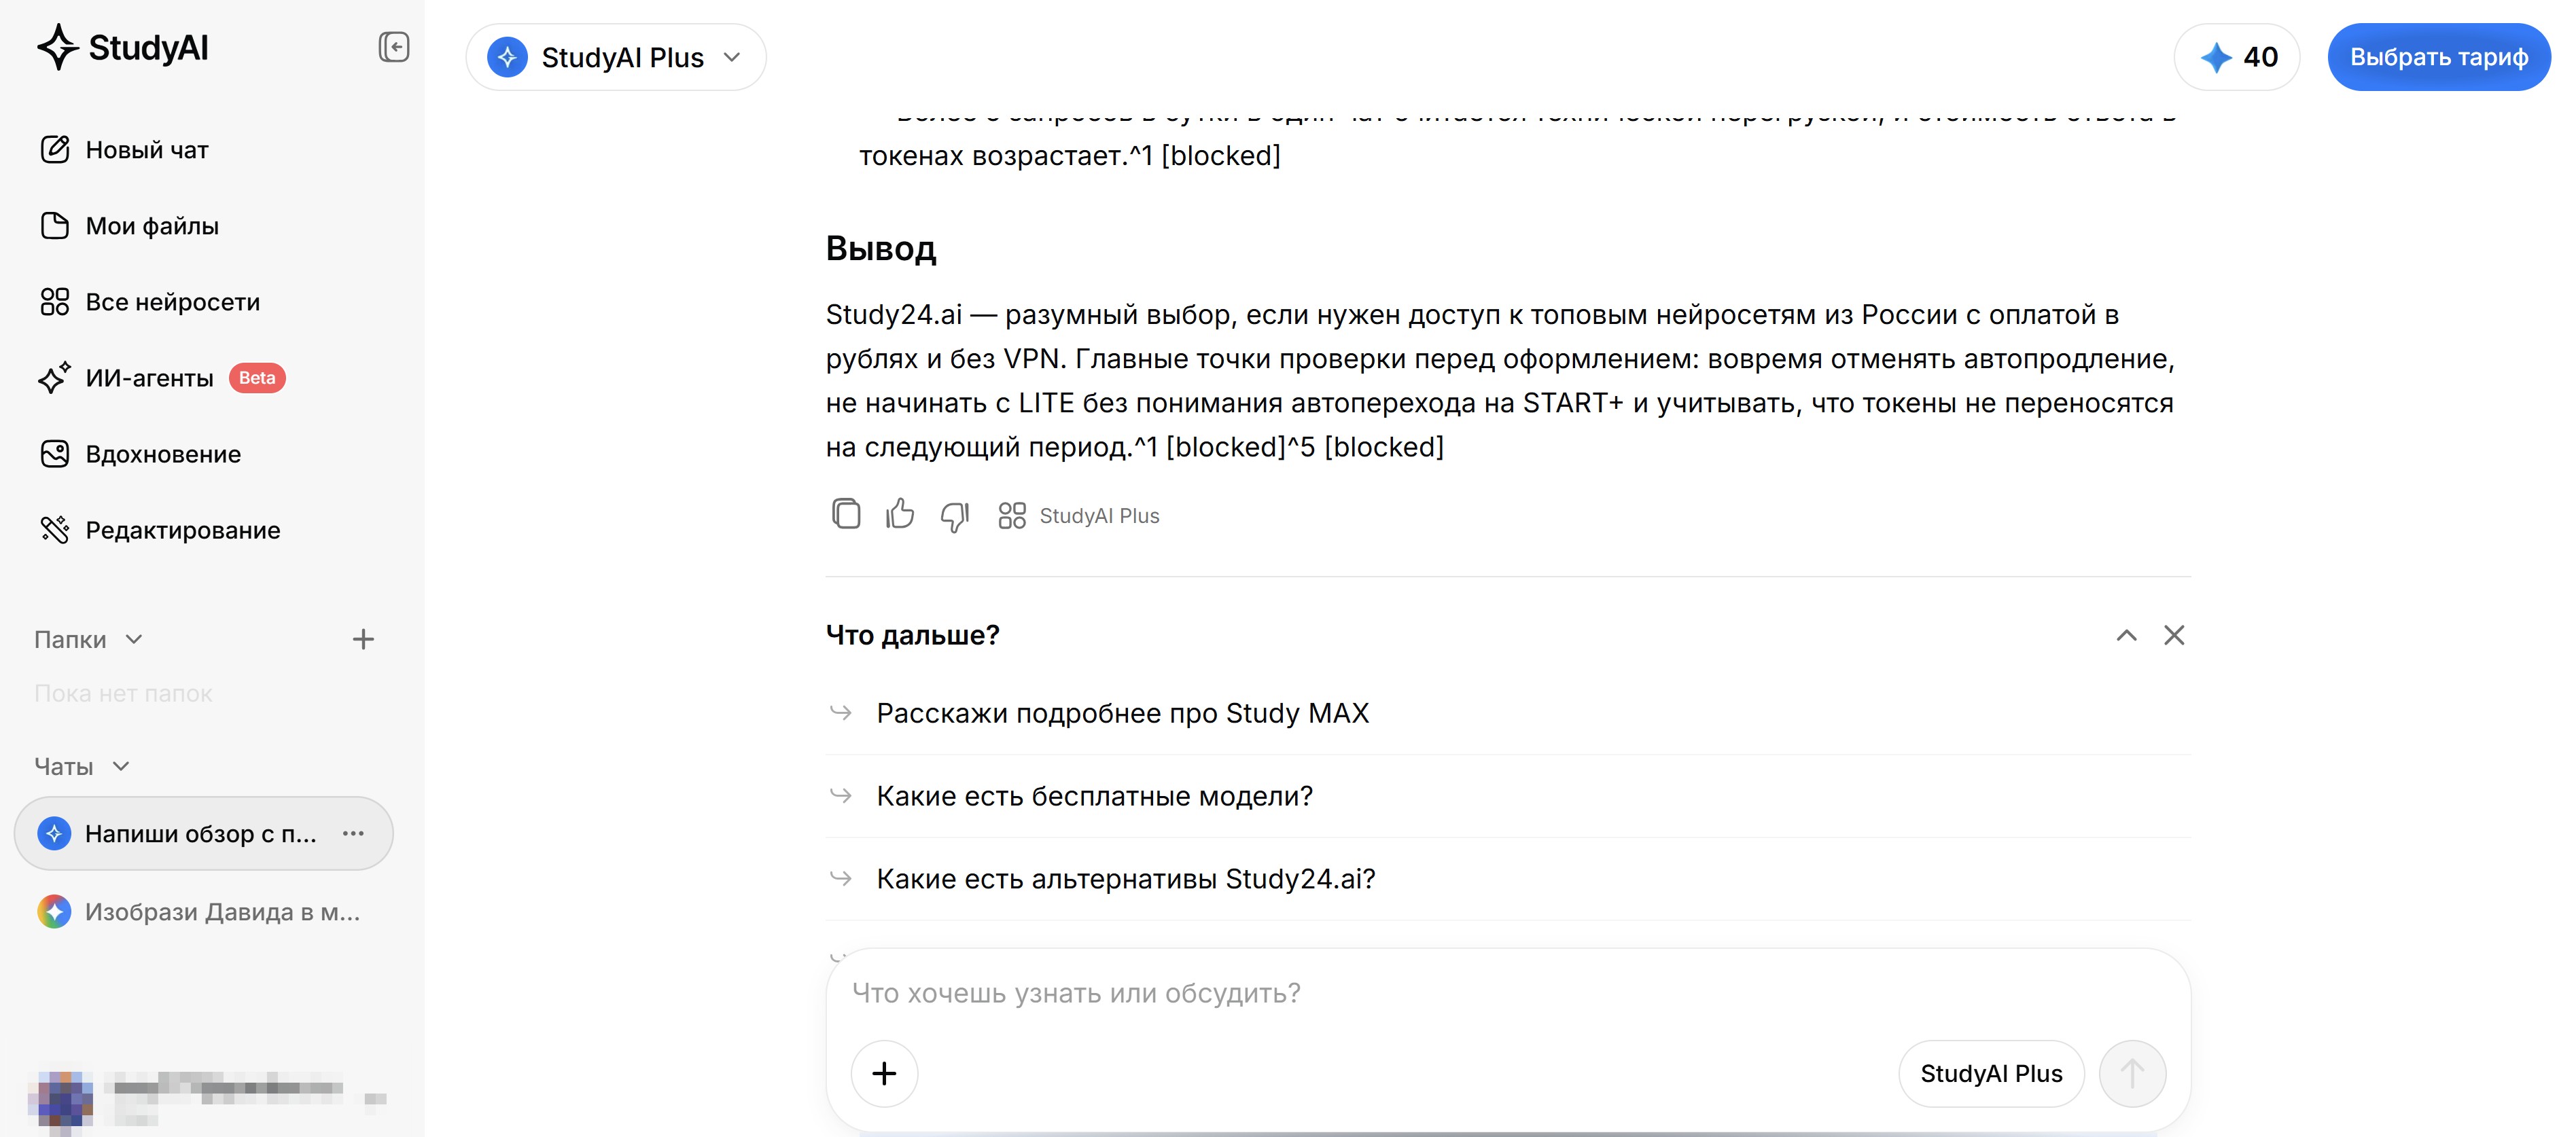The image size is (2576, 1137).
Task: Open ИИ-агенты Beta section
Action: (162, 378)
